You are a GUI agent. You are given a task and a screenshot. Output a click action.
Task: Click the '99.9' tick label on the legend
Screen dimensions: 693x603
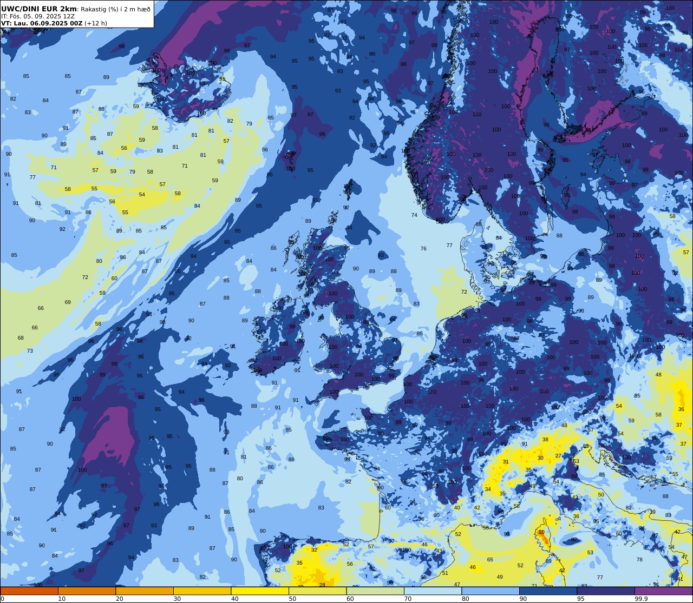click(641, 599)
